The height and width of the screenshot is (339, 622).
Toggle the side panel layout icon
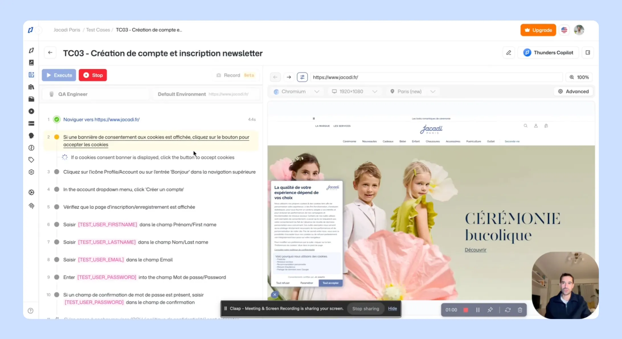point(588,53)
